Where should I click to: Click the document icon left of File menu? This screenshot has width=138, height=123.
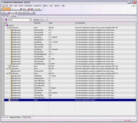(x=3, y=6)
